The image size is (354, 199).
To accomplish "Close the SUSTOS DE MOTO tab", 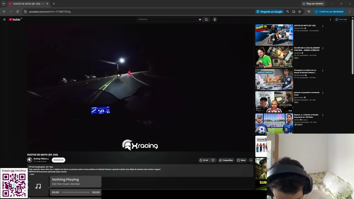I will point(47,4).
